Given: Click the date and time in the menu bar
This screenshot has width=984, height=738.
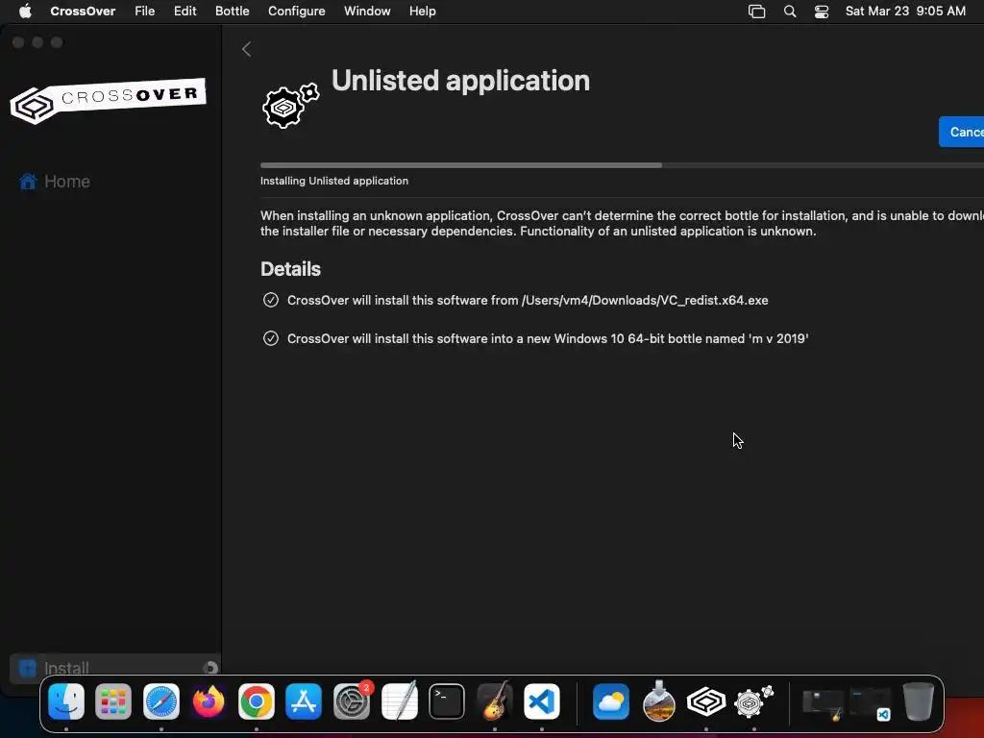Looking at the screenshot, I should [905, 12].
